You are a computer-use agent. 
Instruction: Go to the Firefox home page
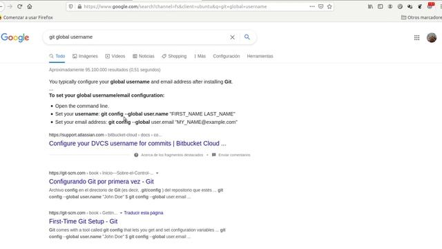click(30, 6)
